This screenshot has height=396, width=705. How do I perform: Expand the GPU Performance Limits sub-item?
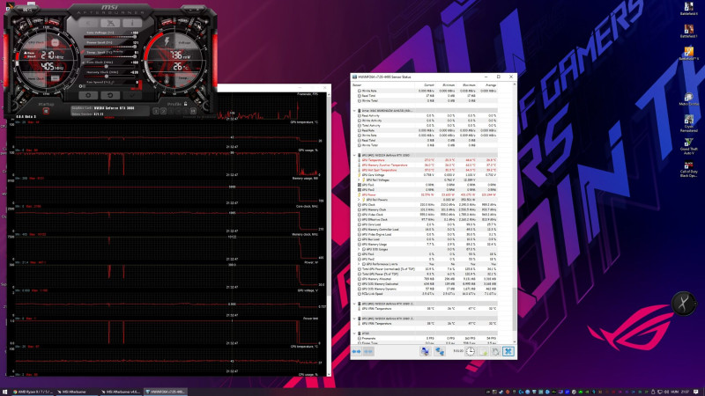click(x=359, y=264)
